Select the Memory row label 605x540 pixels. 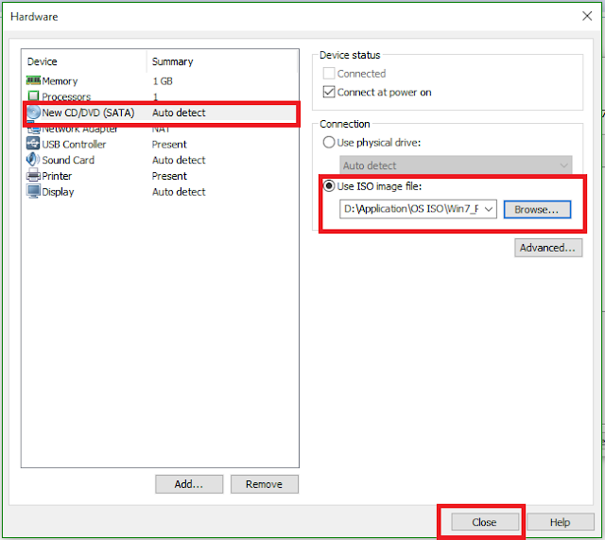[60, 81]
